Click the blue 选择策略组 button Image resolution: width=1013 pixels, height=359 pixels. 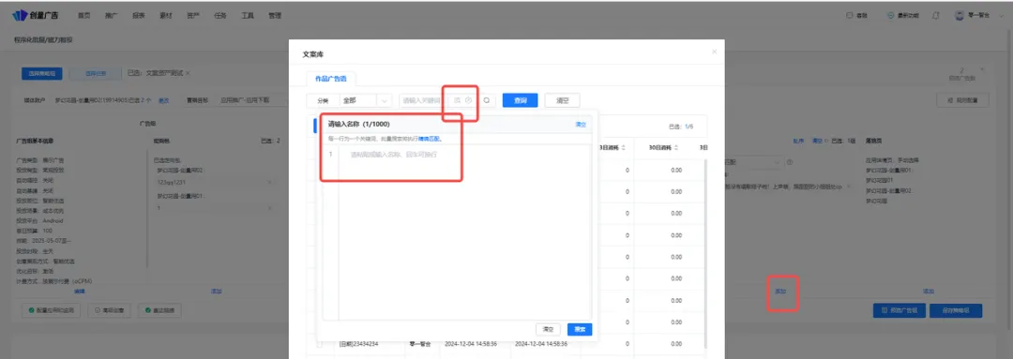click(42, 74)
